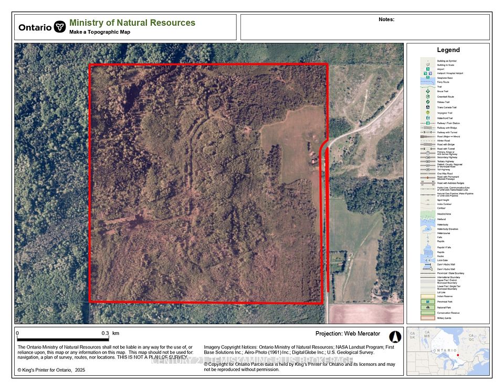Click the Waterfront Trail legend symbol
This screenshot has height=390, width=504.
coord(428,118)
